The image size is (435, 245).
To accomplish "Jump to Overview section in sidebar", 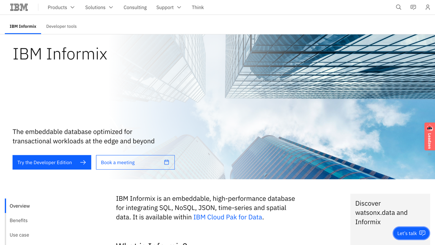I will [x=20, y=206].
